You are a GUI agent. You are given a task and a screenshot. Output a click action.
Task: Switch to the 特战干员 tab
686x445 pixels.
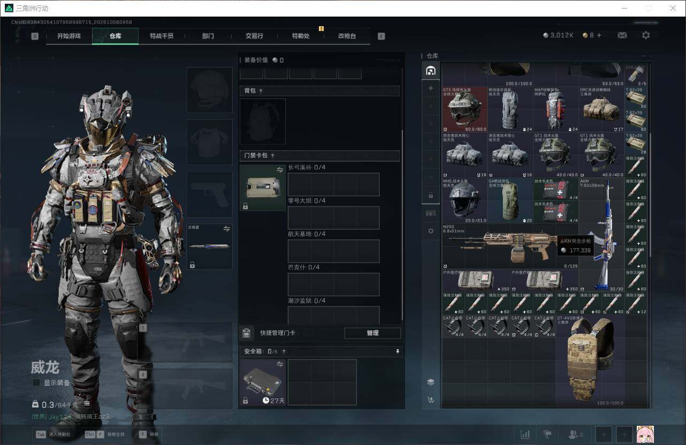[162, 36]
